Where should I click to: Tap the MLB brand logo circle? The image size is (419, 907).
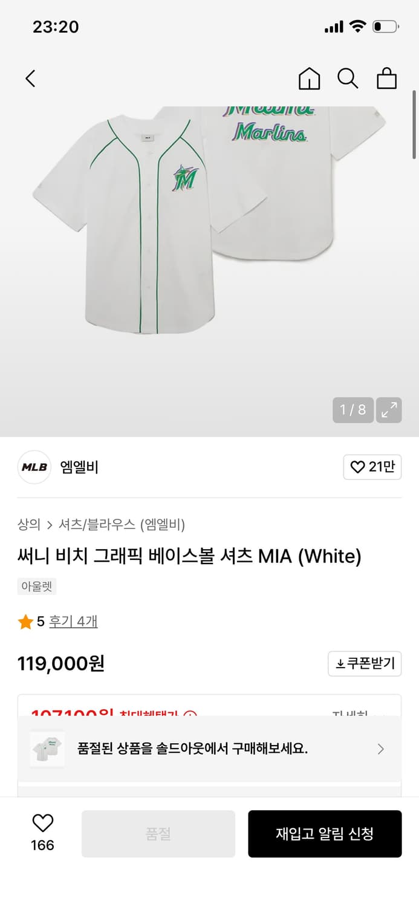(34, 467)
